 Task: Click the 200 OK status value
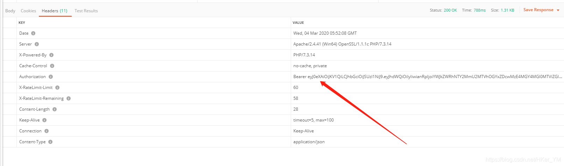(450, 10)
